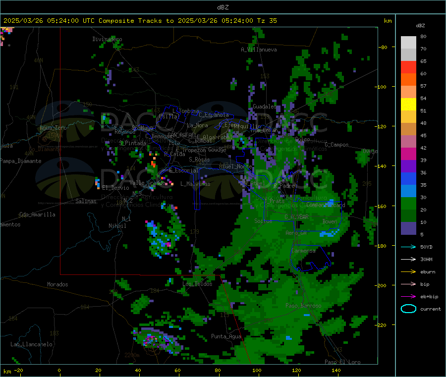Click the Guadales map label
The height and width of the screenshot is (377, 446).
point(265,107)
